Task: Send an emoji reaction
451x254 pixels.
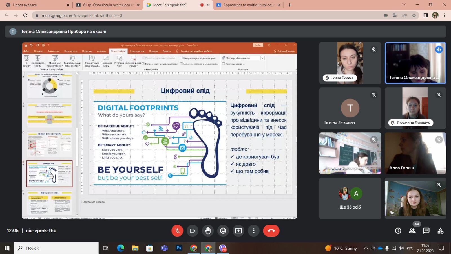Action: (223, 231)
